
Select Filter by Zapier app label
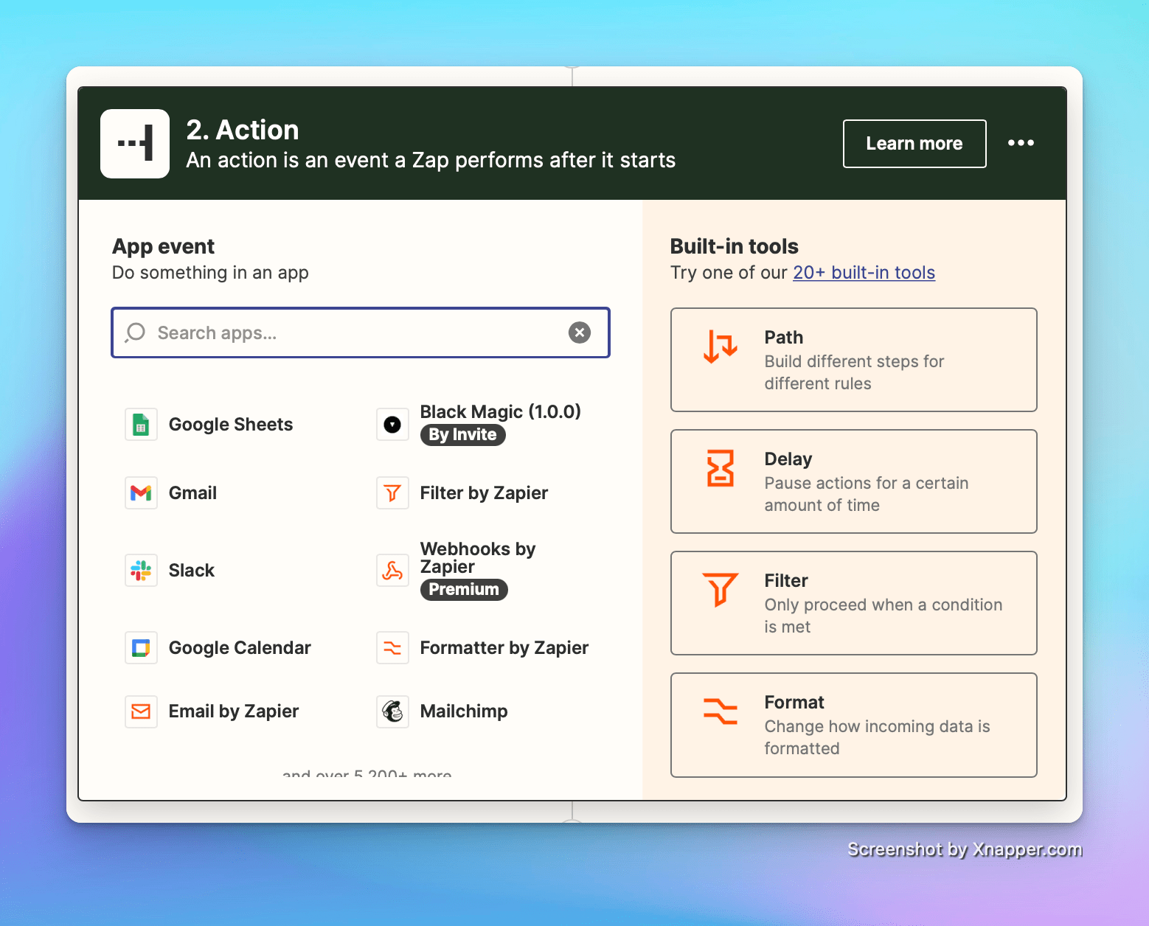[x=484, y=493]
